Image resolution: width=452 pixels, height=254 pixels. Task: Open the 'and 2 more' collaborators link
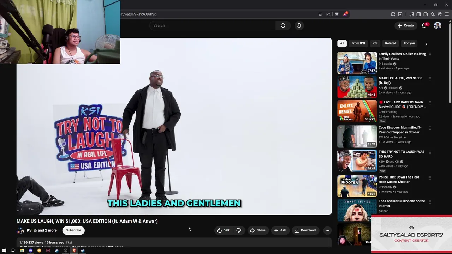47,230
